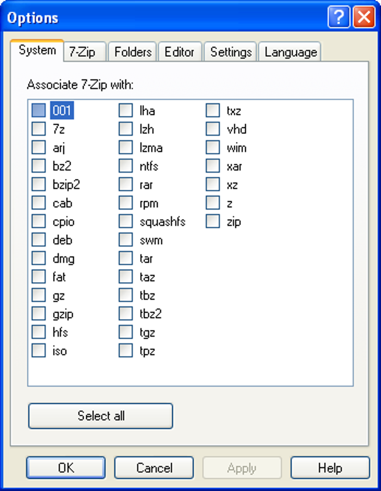The width and height of the screenshot is (381, 491).
Task: Open Help from the bottom button
Action: (x=330, y=468)
